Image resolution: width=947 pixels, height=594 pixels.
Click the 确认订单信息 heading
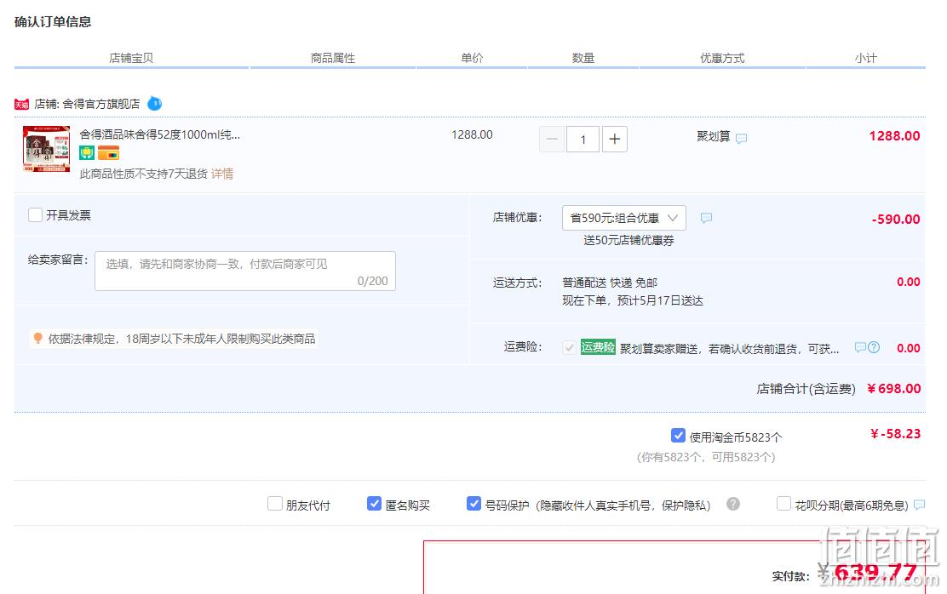click(x=53, y=22)
